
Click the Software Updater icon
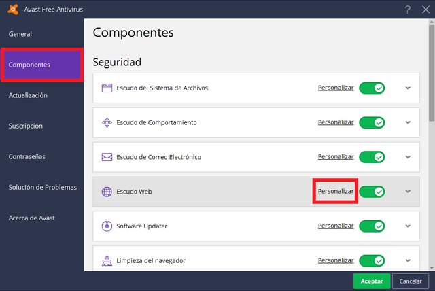(x=107, y=226)
